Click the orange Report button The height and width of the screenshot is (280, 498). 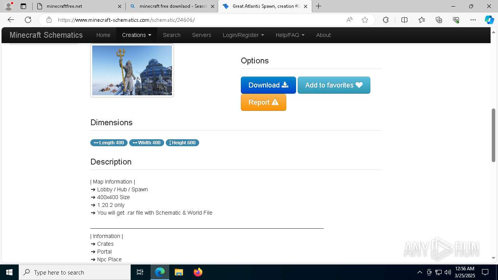[x=263, y=102]
